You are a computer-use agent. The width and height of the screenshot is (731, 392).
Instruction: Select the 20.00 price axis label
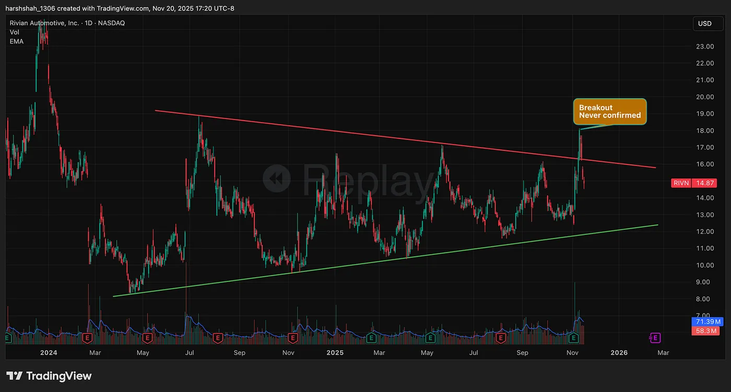click(705, 97)
